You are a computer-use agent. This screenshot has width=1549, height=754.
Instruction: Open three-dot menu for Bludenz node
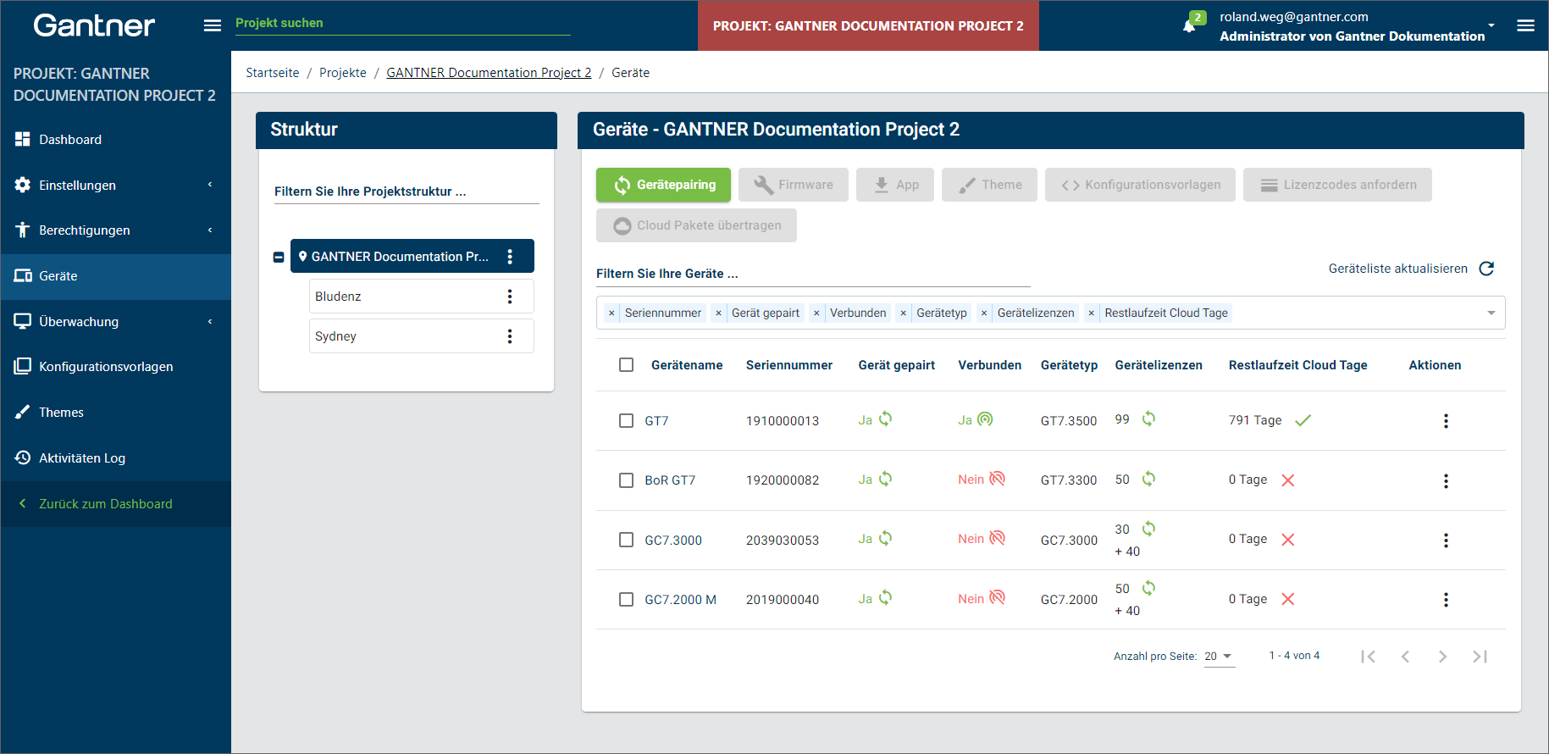510,297
